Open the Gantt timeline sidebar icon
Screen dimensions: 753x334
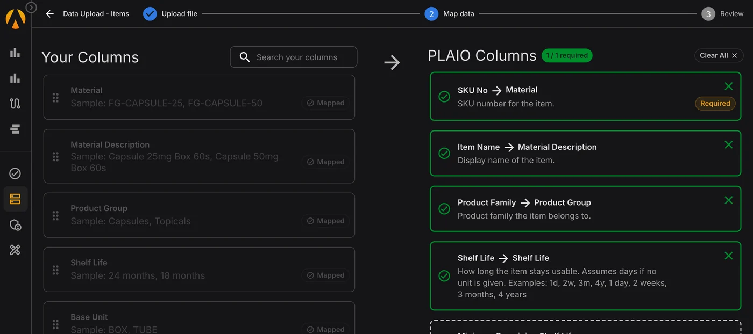pos(15,129)
